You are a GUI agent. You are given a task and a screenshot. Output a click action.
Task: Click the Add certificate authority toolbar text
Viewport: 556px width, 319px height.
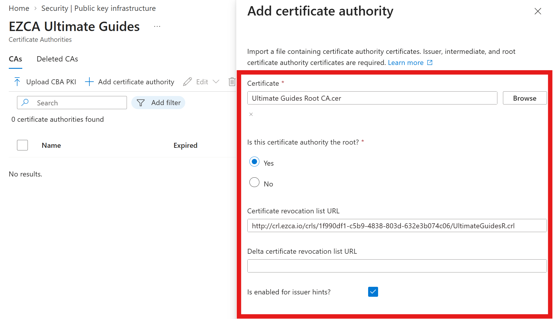136,82
